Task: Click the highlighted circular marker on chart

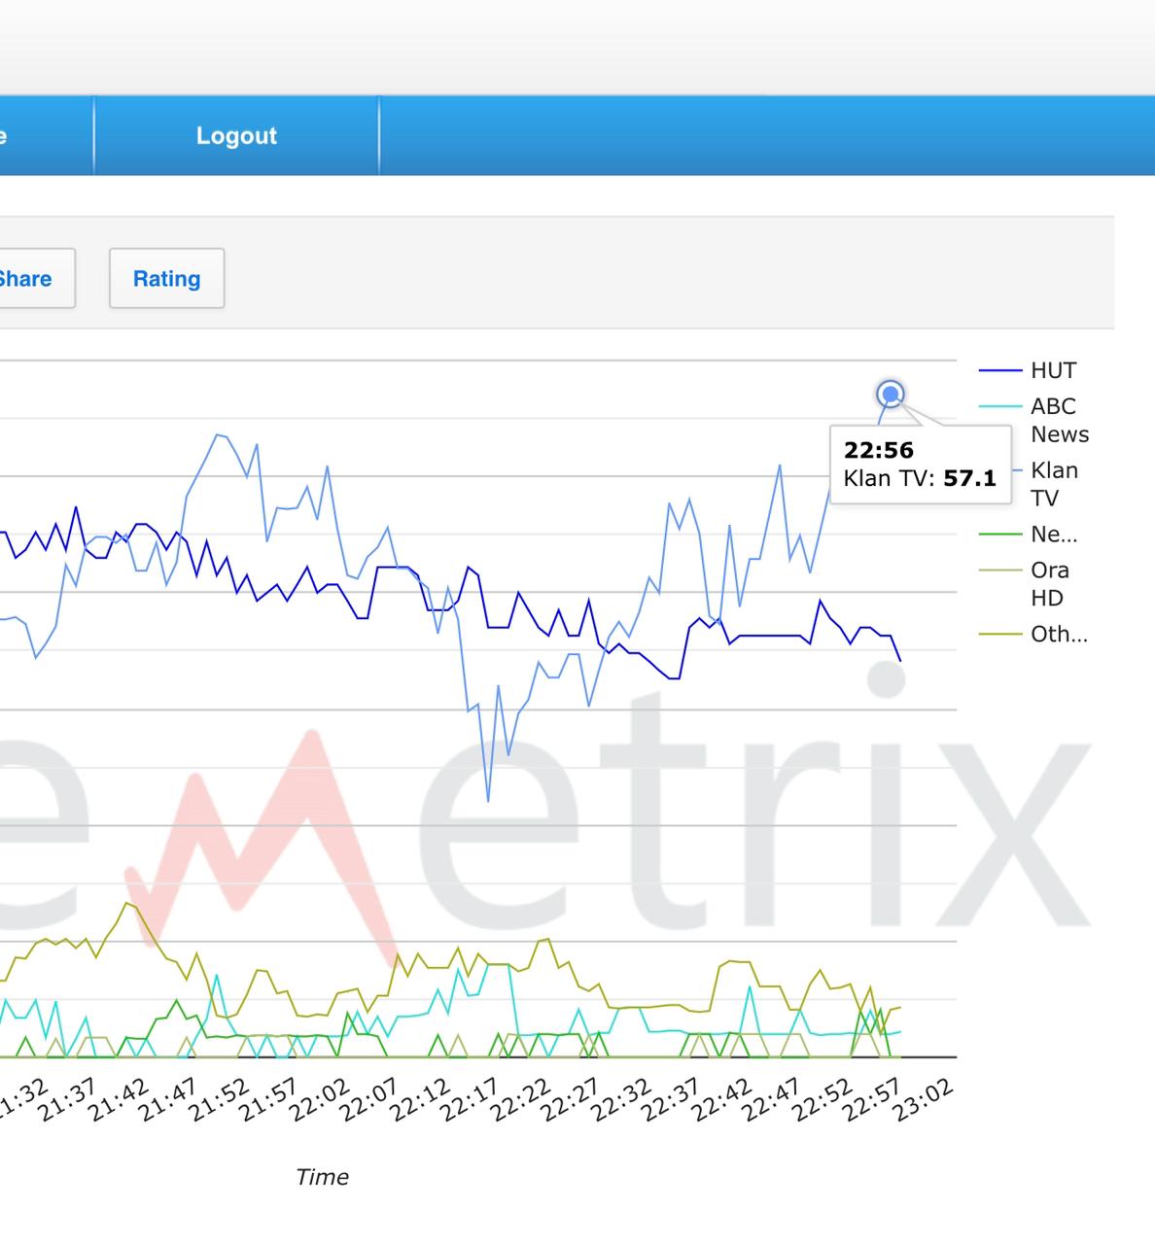Action: (x=890, y=395)
